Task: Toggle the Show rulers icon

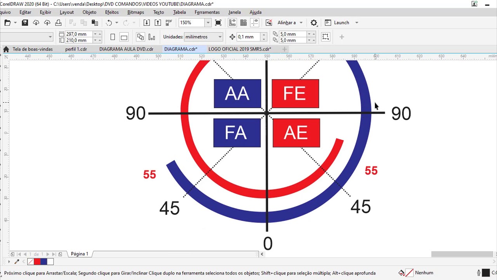Action: pos(232,23)
